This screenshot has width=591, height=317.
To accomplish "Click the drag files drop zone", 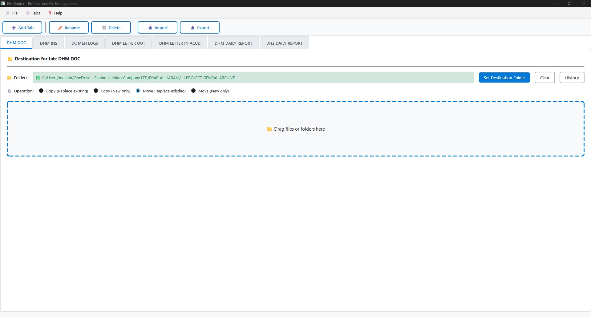I will [296, 129].
